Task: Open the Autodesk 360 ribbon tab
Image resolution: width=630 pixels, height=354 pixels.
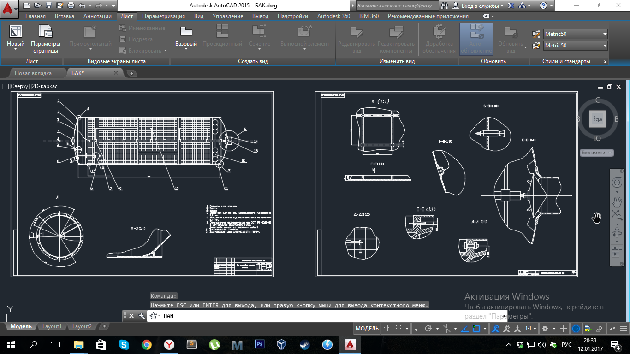Action: [333, 16]
